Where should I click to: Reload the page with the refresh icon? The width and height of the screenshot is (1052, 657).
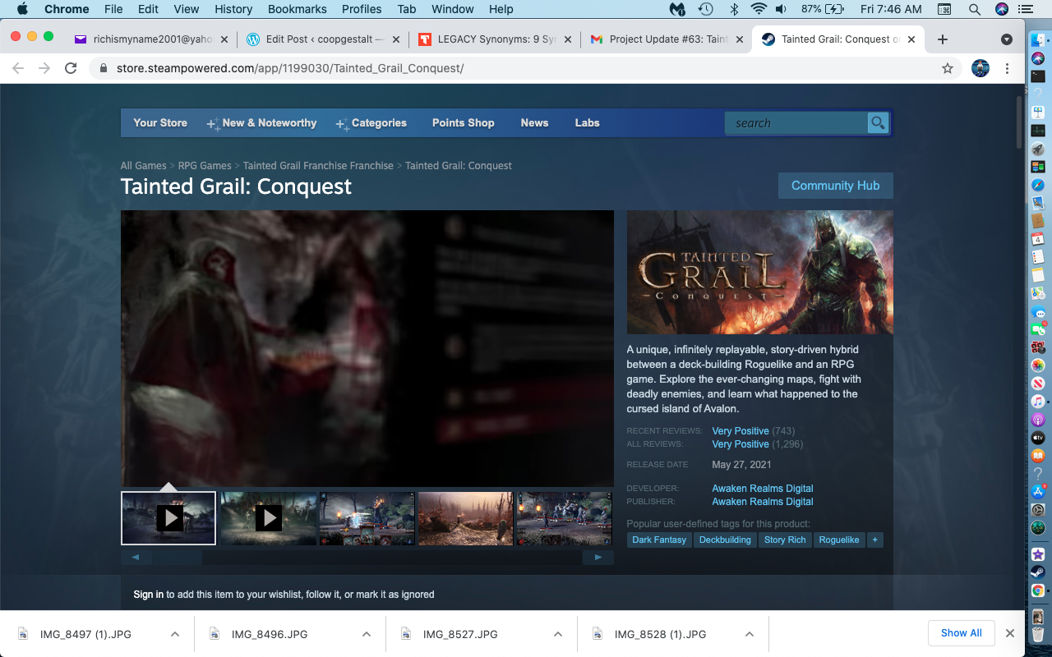pos(71,68)
